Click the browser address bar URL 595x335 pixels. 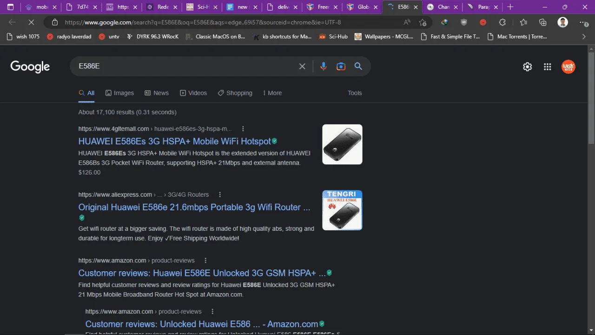[203, 22]
